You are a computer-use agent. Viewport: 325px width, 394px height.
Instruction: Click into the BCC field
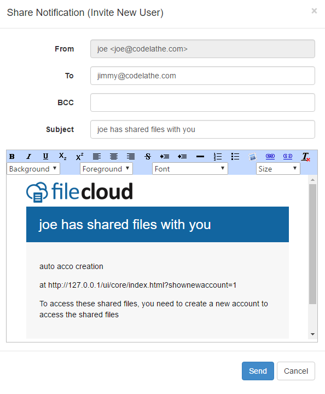tap(202, 102)
